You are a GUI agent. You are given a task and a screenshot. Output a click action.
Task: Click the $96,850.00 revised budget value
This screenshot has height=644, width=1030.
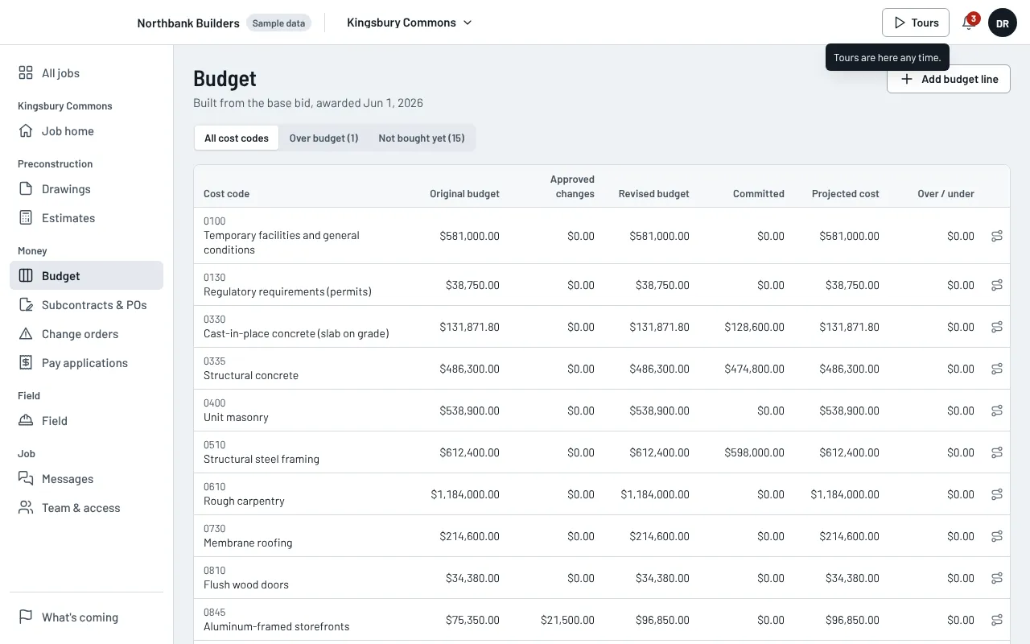click(662, 620)
